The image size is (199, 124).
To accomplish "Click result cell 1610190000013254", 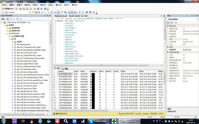I will point(65,74).
